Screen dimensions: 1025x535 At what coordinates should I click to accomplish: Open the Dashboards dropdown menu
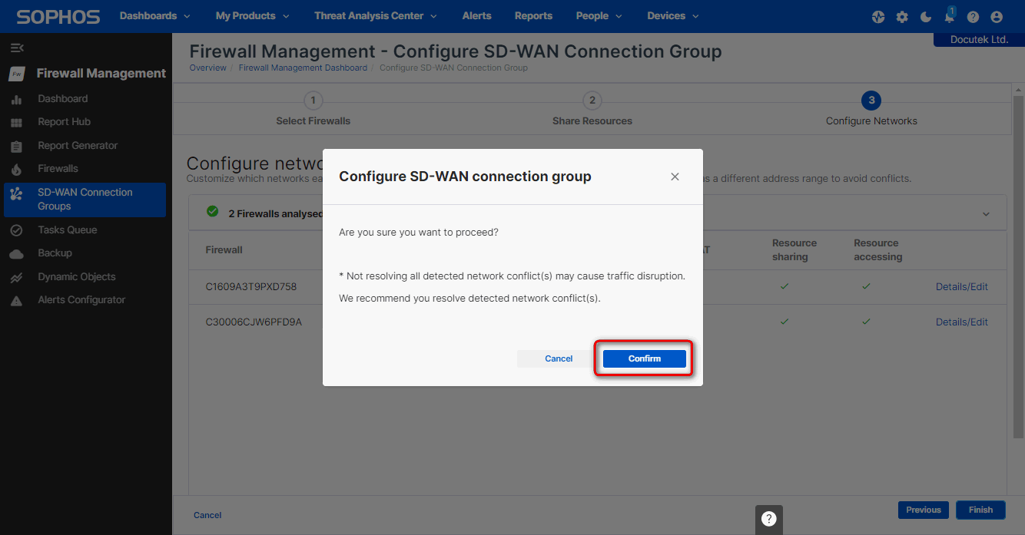pos(154,16)
